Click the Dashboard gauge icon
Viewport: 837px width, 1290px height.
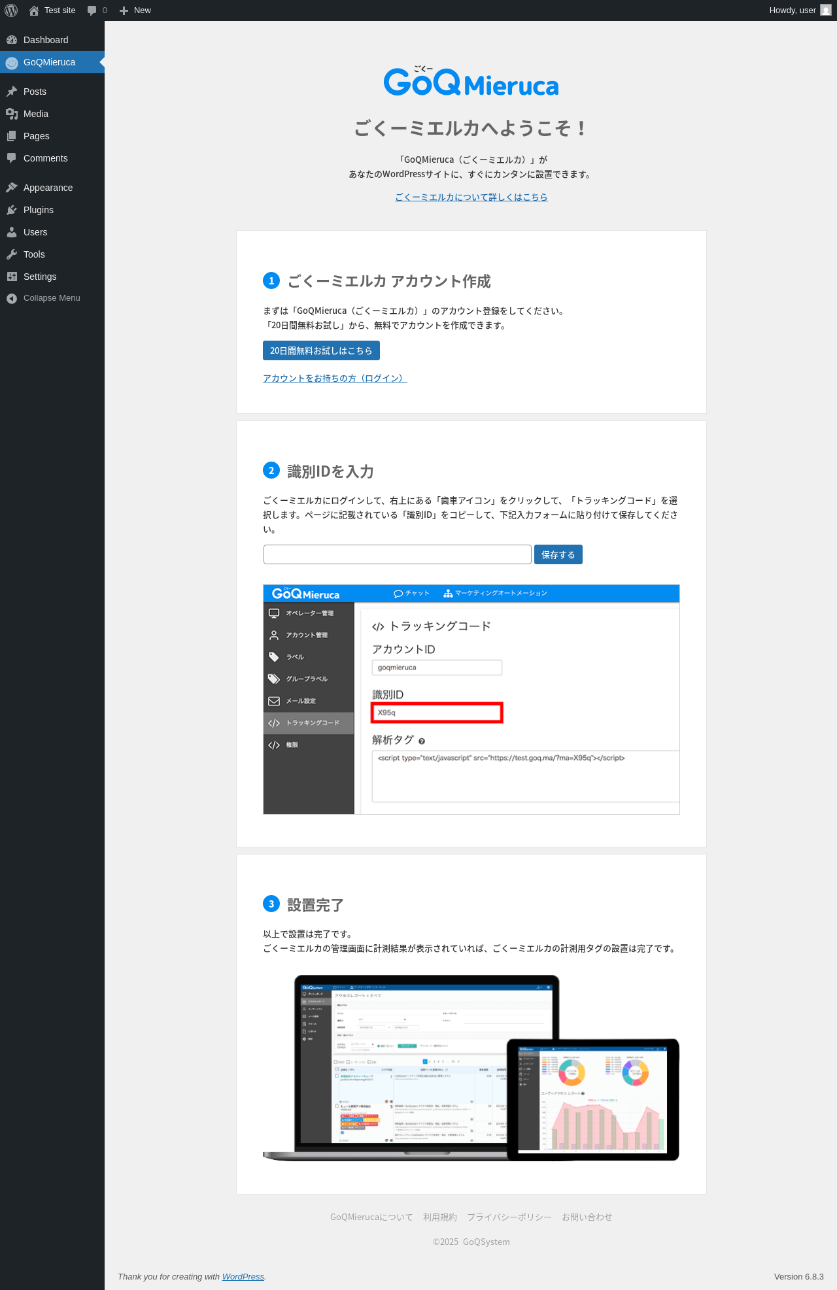(12, 40)
